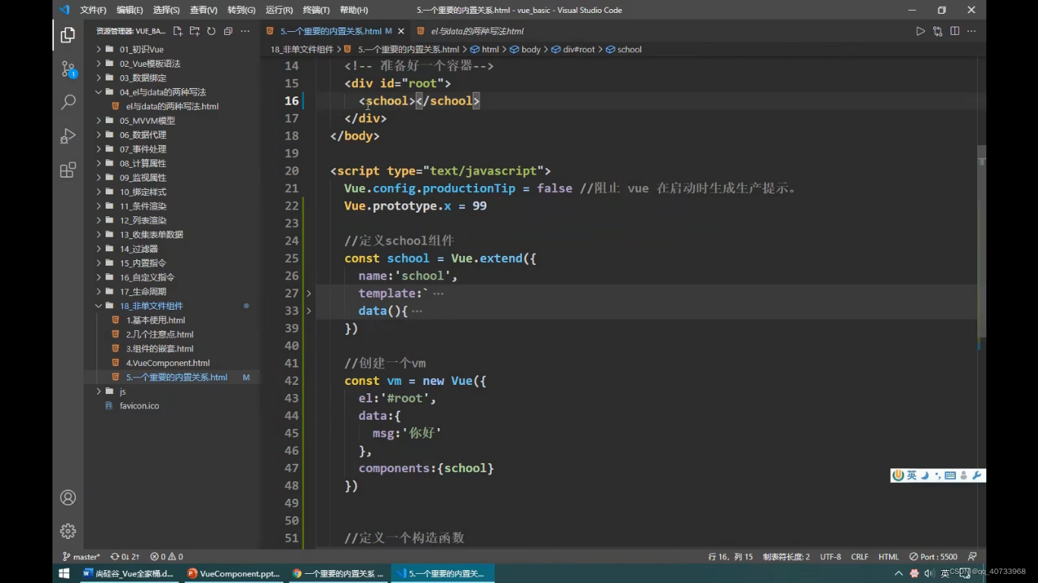The width and height of the screenshot is (1038, 583).
Task: Open editor more actions ellipsis
Action: click(x=971, y=31)
